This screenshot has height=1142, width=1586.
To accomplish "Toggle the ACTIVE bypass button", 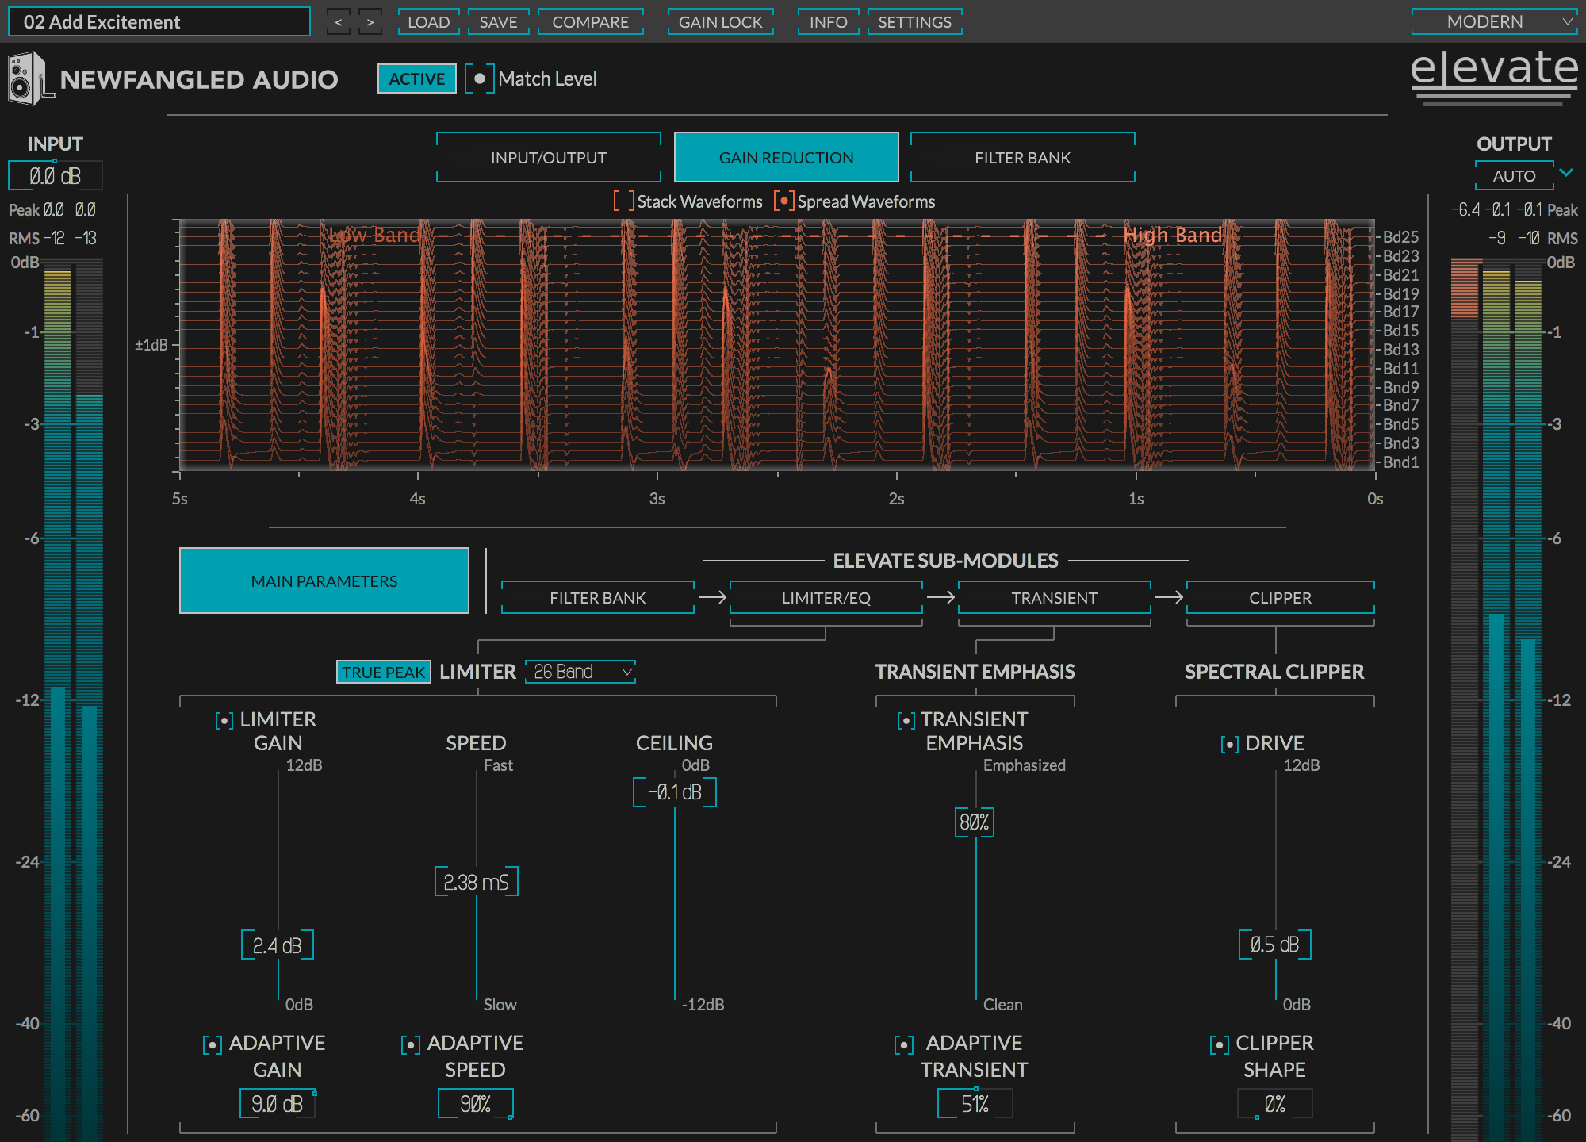I will click(416, 79).
